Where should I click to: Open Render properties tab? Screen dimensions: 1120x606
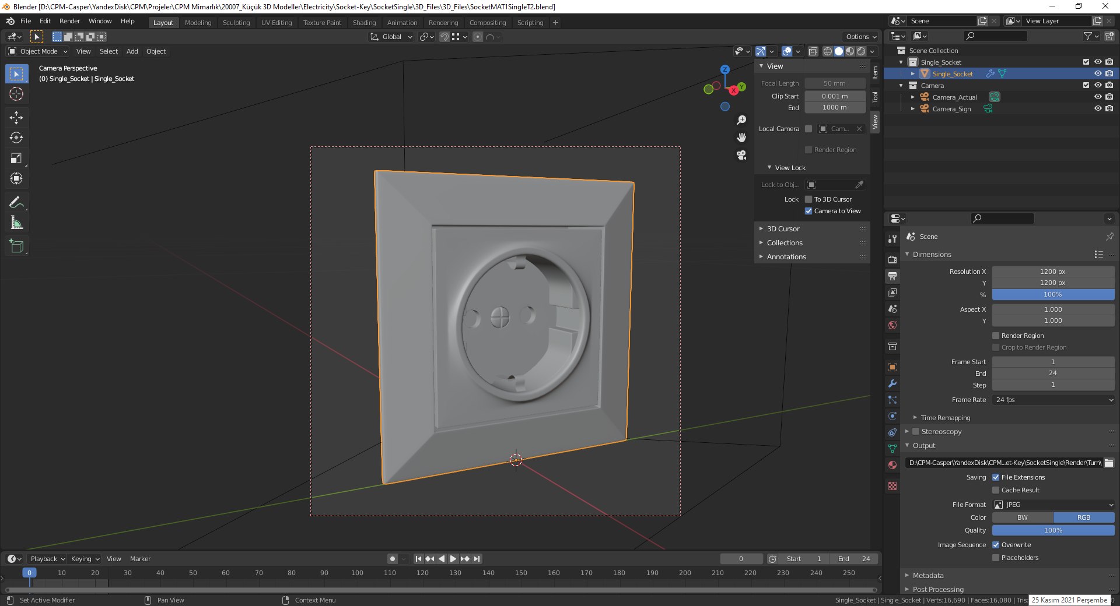coord(892,259)
